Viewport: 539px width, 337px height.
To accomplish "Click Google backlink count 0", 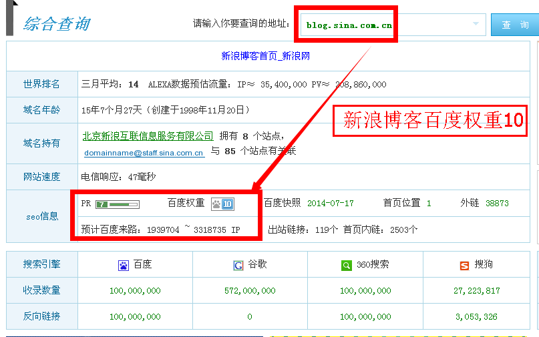I will [x=250, y=317].
